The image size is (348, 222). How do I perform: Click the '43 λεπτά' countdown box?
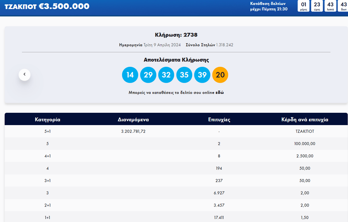tap(330, 6)
